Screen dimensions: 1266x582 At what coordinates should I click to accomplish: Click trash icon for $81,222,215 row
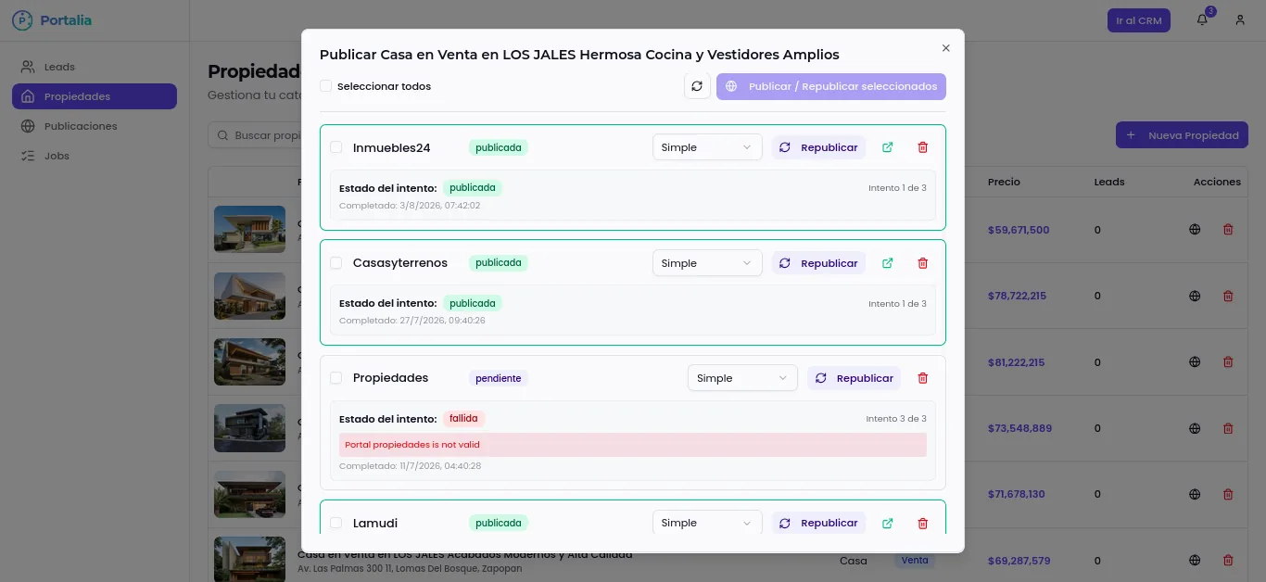[x=1228, y=362]
